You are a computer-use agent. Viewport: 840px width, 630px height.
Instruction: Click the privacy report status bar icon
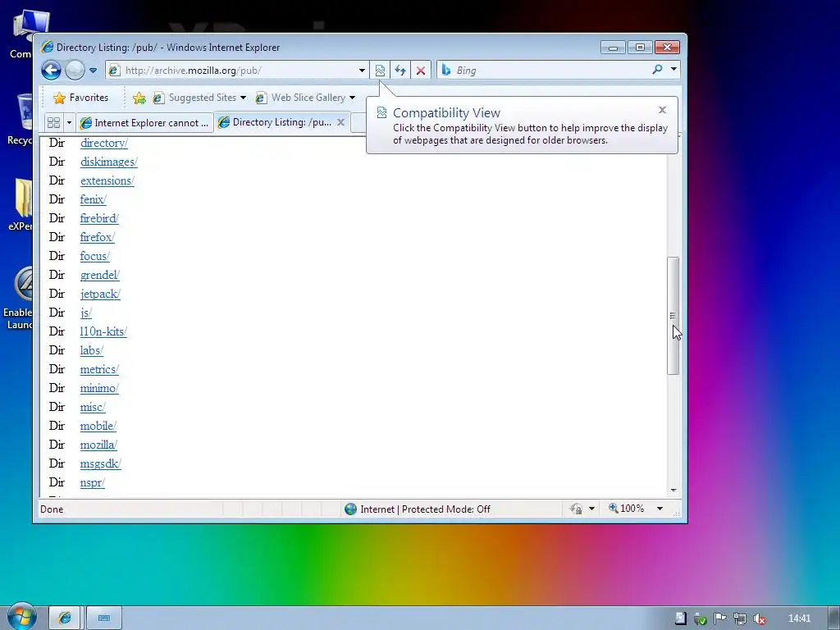(x=576, y=509)
